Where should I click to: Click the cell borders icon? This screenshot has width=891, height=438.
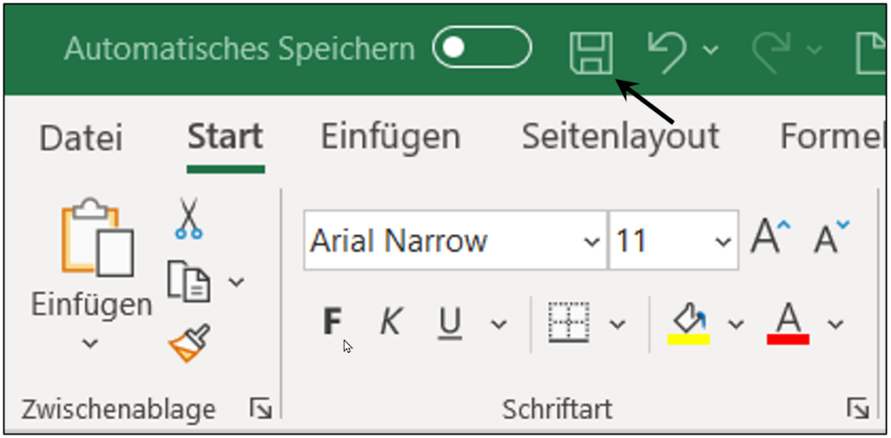pos(569,322)
